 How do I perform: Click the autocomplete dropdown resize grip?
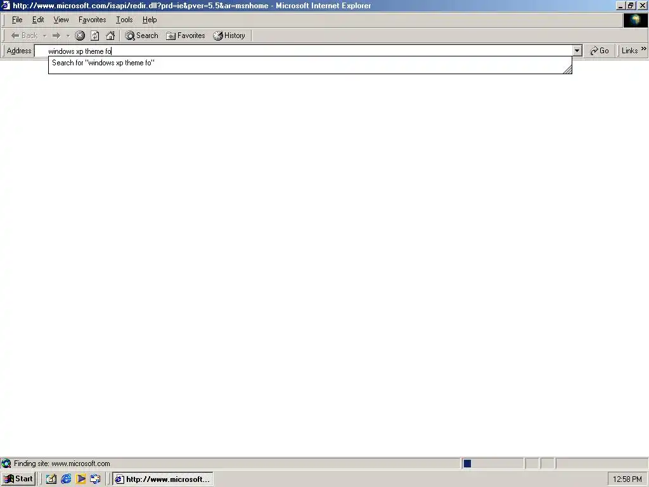pos(567,70)
